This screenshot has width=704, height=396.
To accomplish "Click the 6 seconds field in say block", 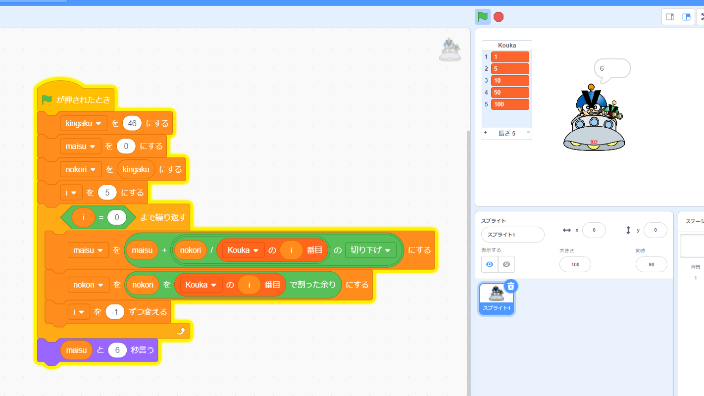I will (117, 350).
